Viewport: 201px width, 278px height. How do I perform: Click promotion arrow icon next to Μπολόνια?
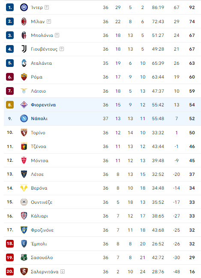(57, 35)
